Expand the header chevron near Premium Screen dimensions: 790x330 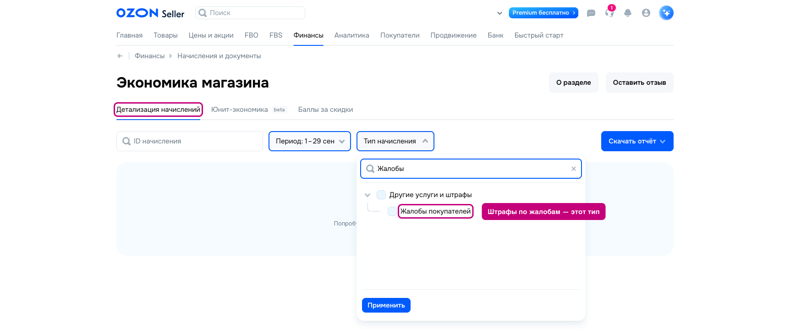click(x=499, y=13)
